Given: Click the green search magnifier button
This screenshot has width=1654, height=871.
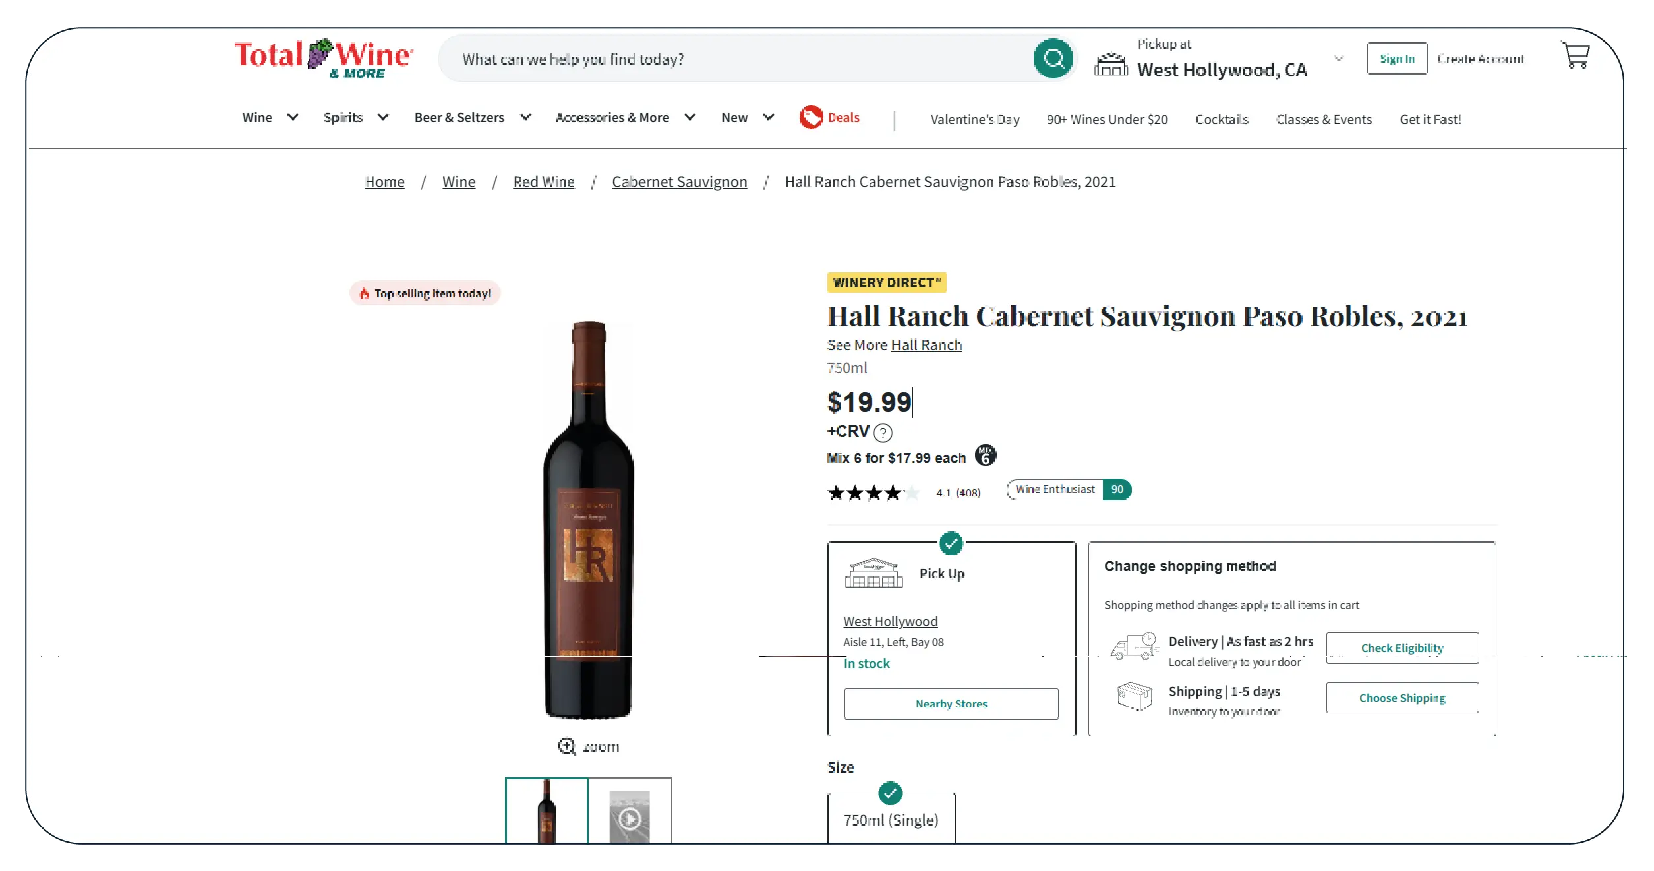Looking at the screenshot, I should (1053, 59).
